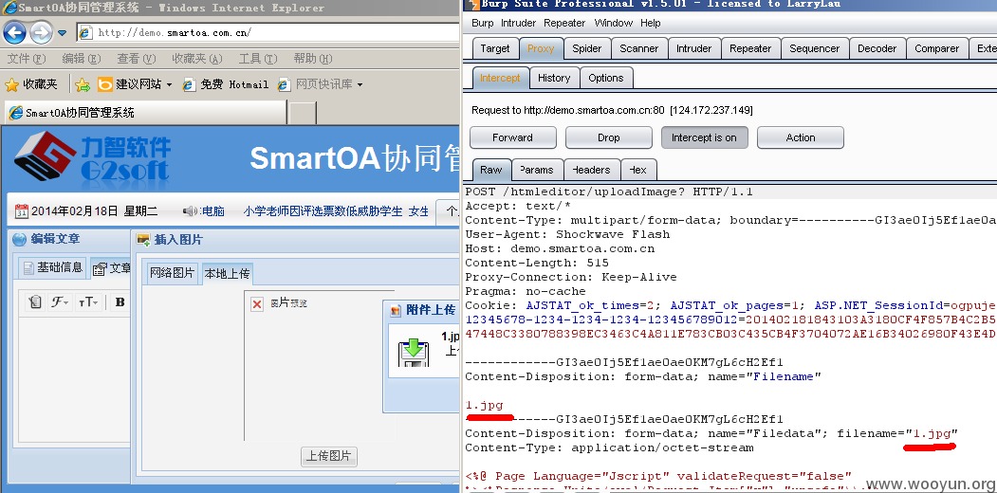Switch to the Sequencer tab in Burp
997x493 pixels.
(815, 49)
